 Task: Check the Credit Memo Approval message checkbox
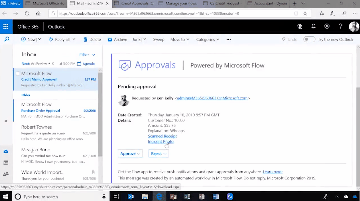pos(18,74)
